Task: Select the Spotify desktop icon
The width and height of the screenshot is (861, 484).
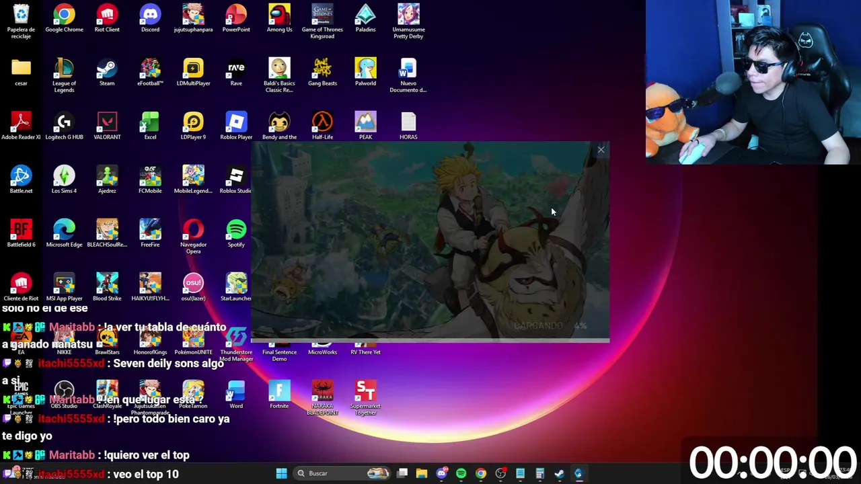Action: (x=236, y=233)
